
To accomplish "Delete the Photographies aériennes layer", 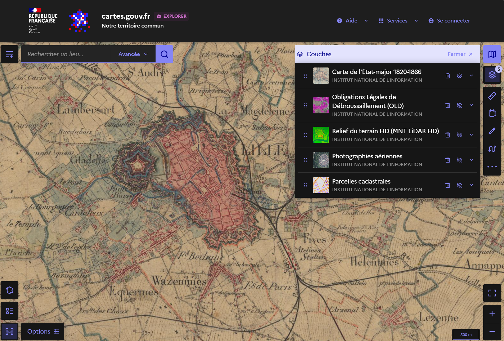I will [x=448, y=160].
